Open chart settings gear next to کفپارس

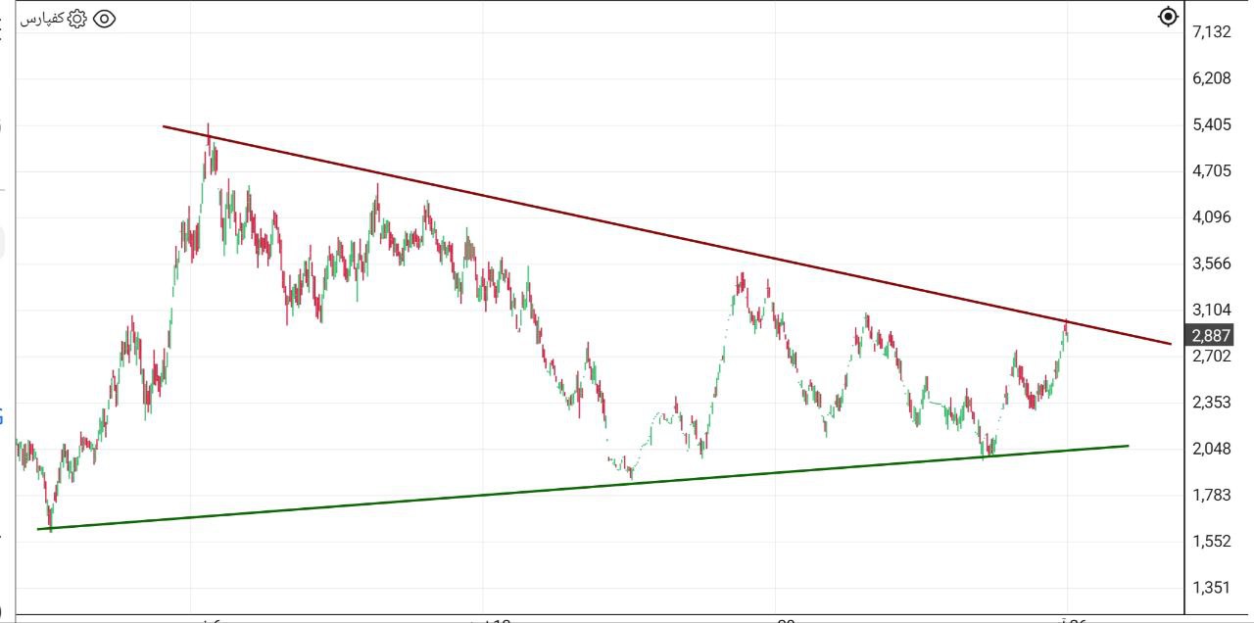click(77, 19)
